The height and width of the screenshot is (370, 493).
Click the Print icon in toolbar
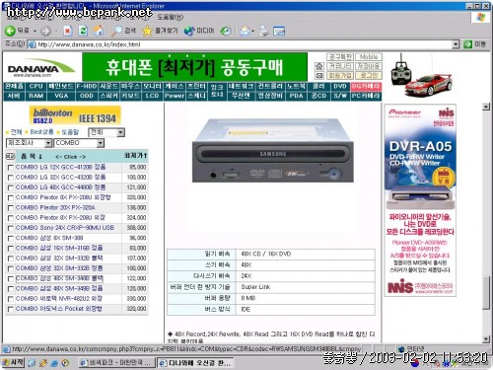(x=263, y=31)
